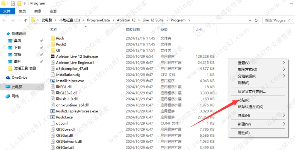Image resolution: width=295 pixels, height=150 pixels.
Task: Click the libGLESv2.dll file icon
Action: click(53, 93)
